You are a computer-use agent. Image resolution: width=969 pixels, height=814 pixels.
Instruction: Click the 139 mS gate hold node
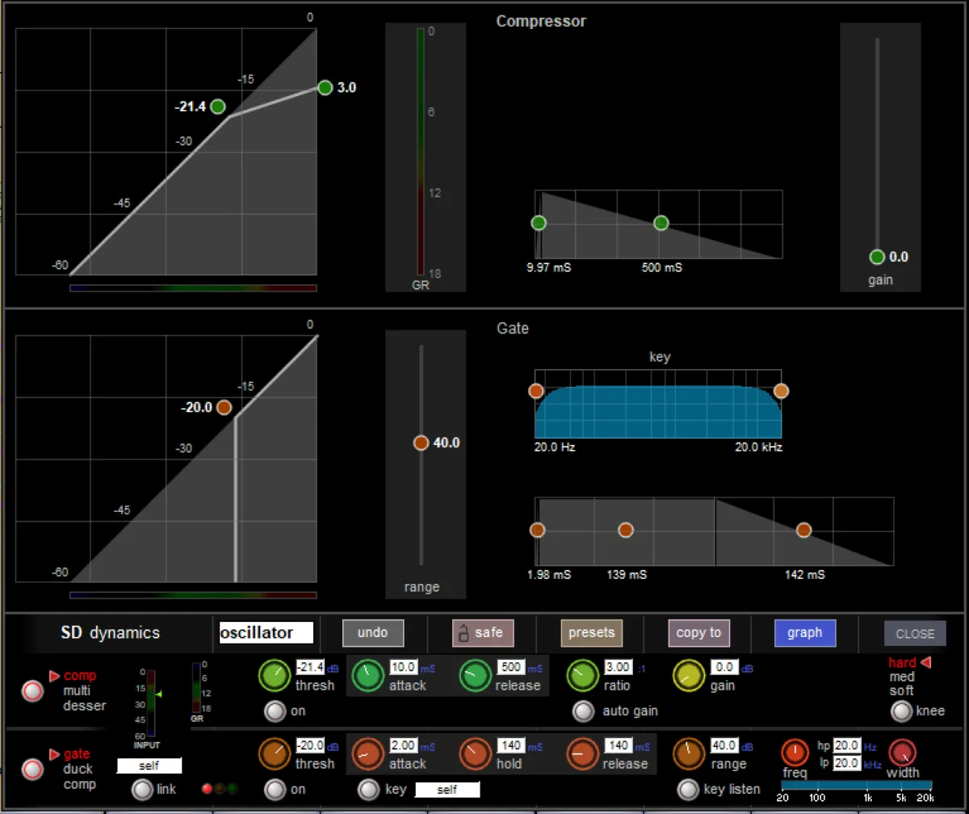click(x=626, y=530)
